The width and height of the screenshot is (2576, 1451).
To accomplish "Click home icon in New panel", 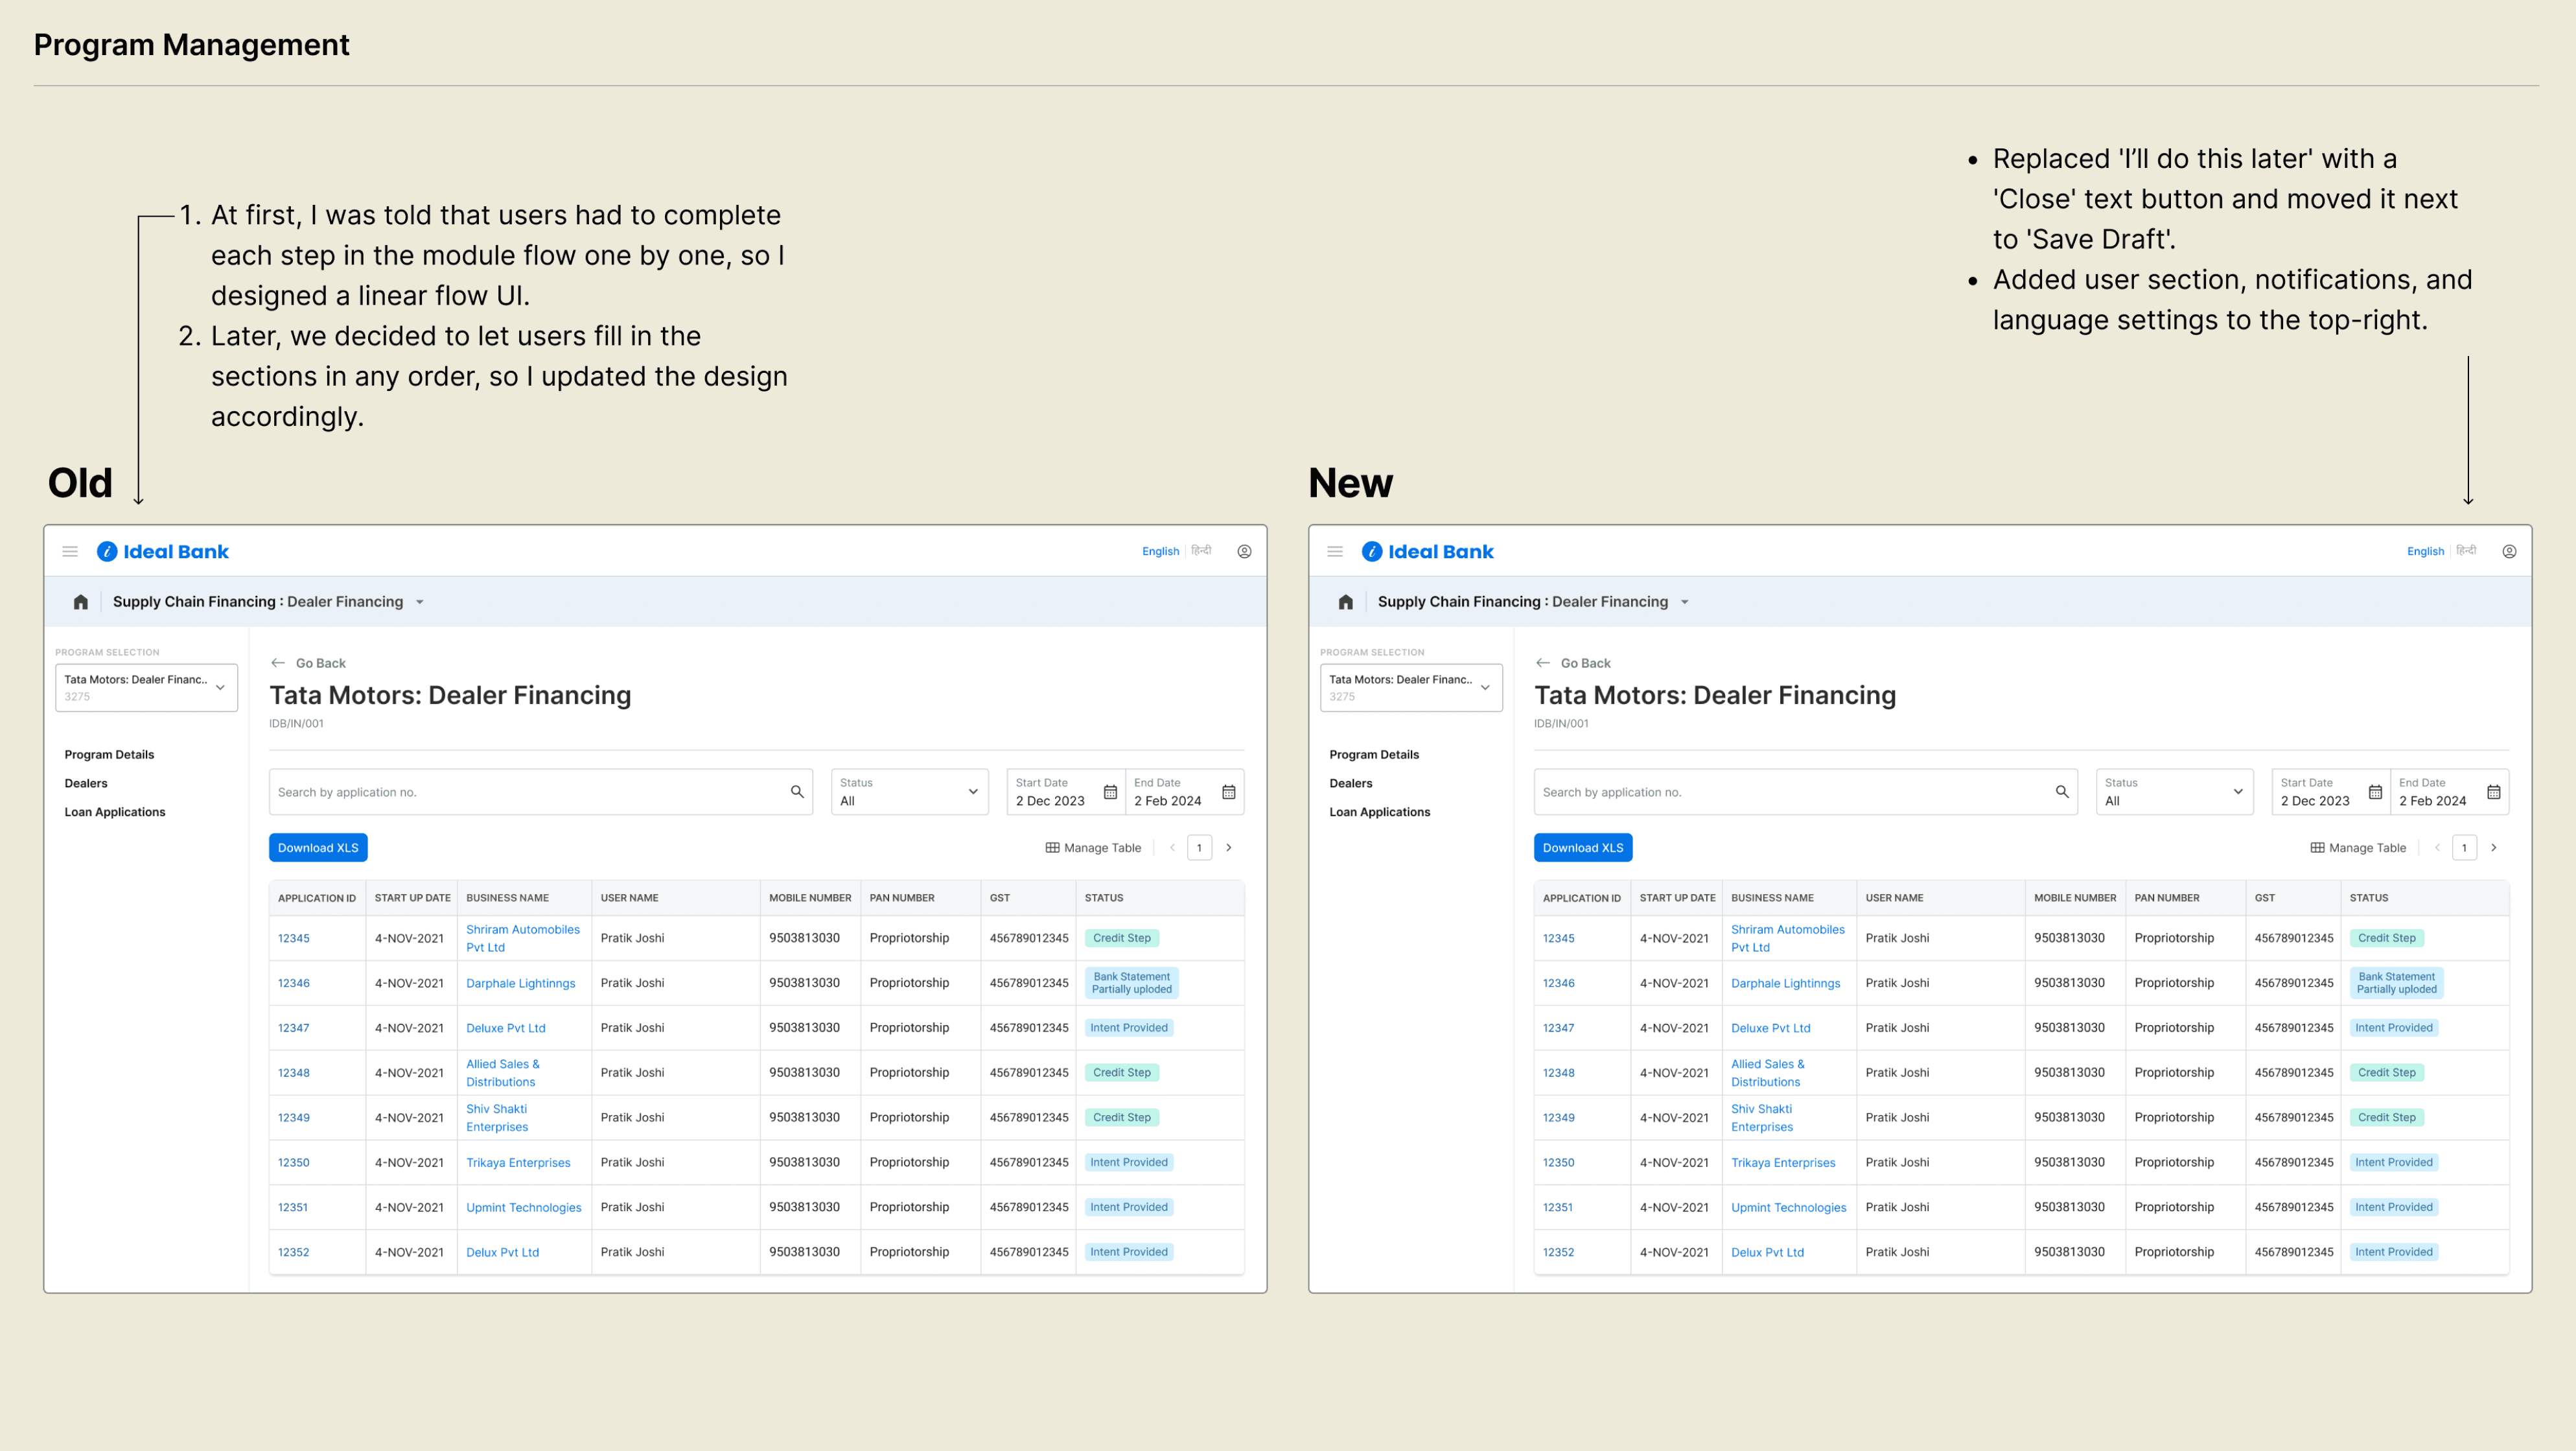I will [1346, 602].
